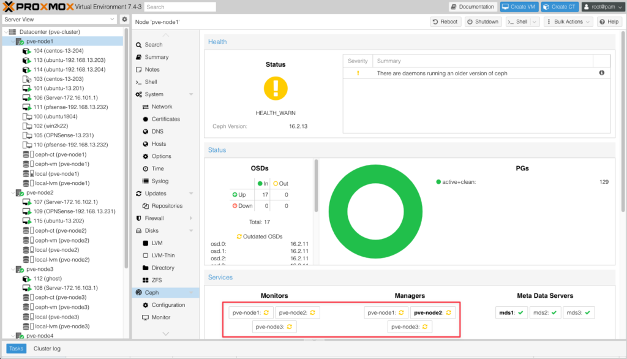This screenshot has width=627, height=359.
Task: Switch to the Tasks tab
Action: click(16, 349)
